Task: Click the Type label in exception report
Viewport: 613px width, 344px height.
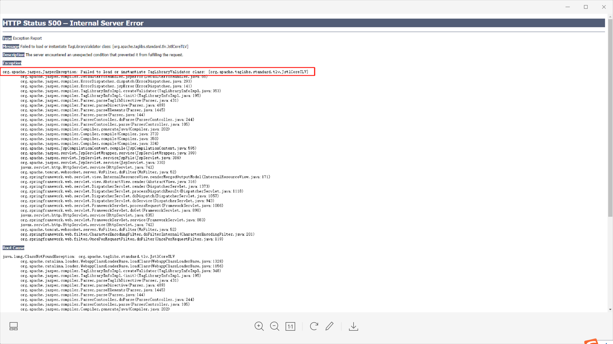Action: [7, 38]
